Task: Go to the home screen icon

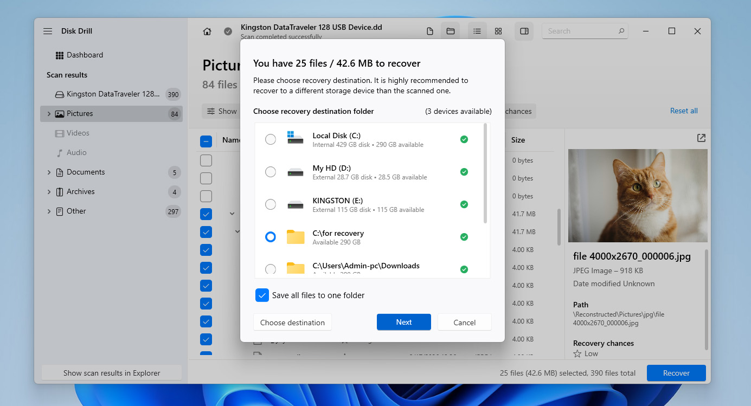Action: (207, 31)
